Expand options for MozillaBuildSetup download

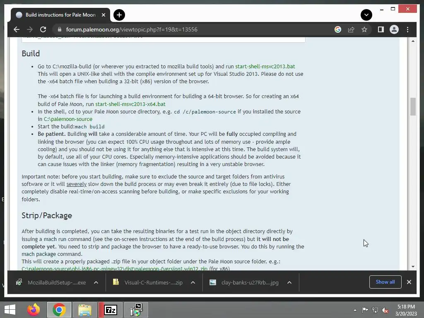pyautogui.click(x=96, y=282)
